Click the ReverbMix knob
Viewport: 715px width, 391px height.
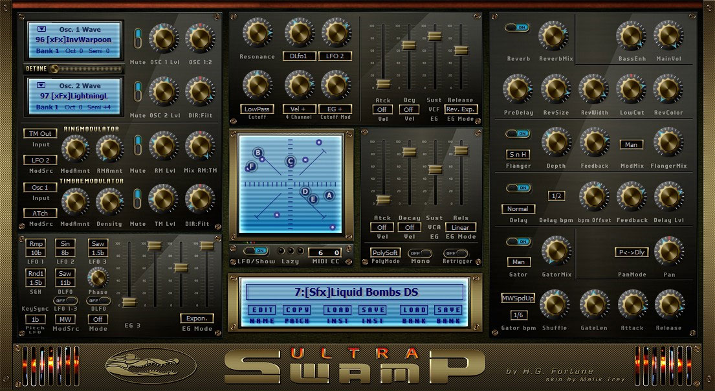coord(554,36)
